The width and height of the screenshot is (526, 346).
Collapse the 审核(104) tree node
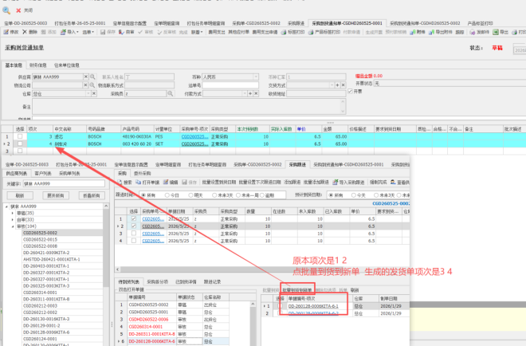pos(13,226)
